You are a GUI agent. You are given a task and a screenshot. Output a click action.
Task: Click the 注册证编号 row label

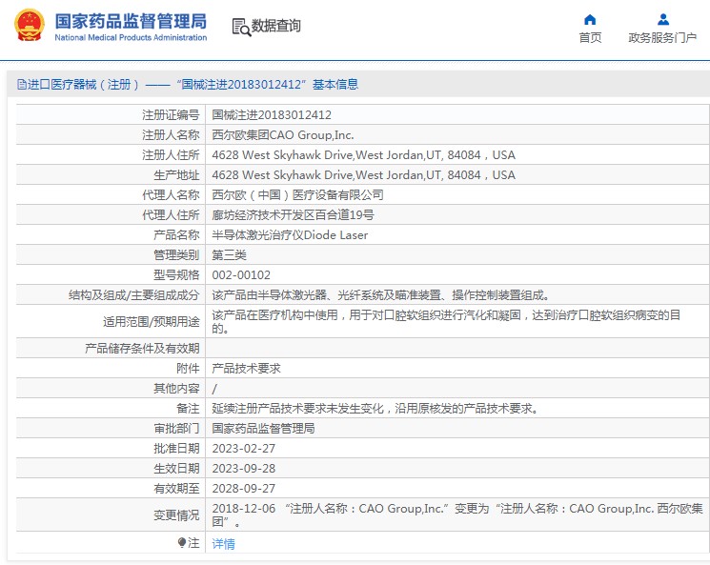[x=171, y=115]
